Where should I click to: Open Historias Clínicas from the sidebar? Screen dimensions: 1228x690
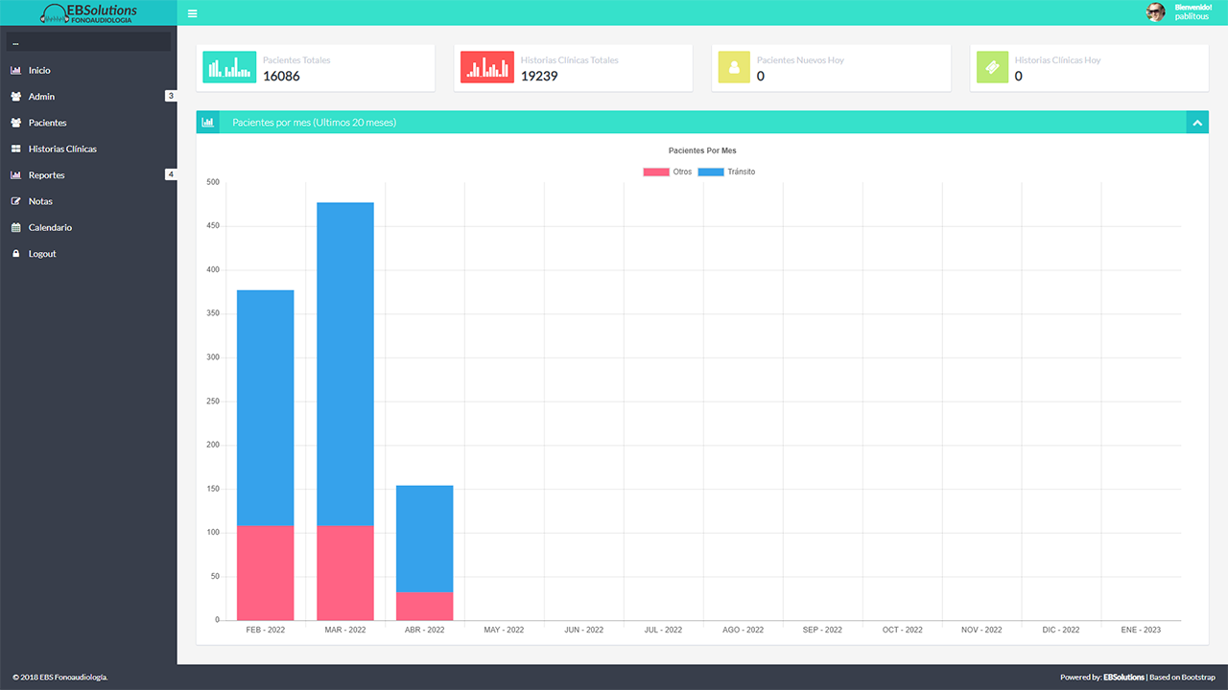click(x=62, y=149)
